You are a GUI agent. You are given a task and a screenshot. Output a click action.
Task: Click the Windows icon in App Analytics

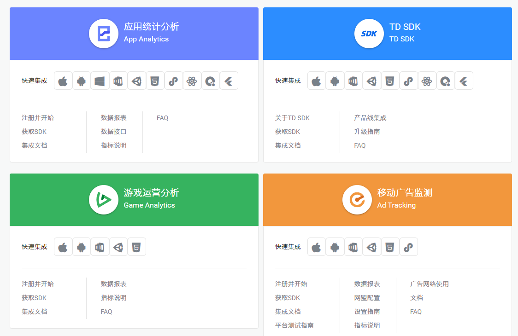pos(100,81)
